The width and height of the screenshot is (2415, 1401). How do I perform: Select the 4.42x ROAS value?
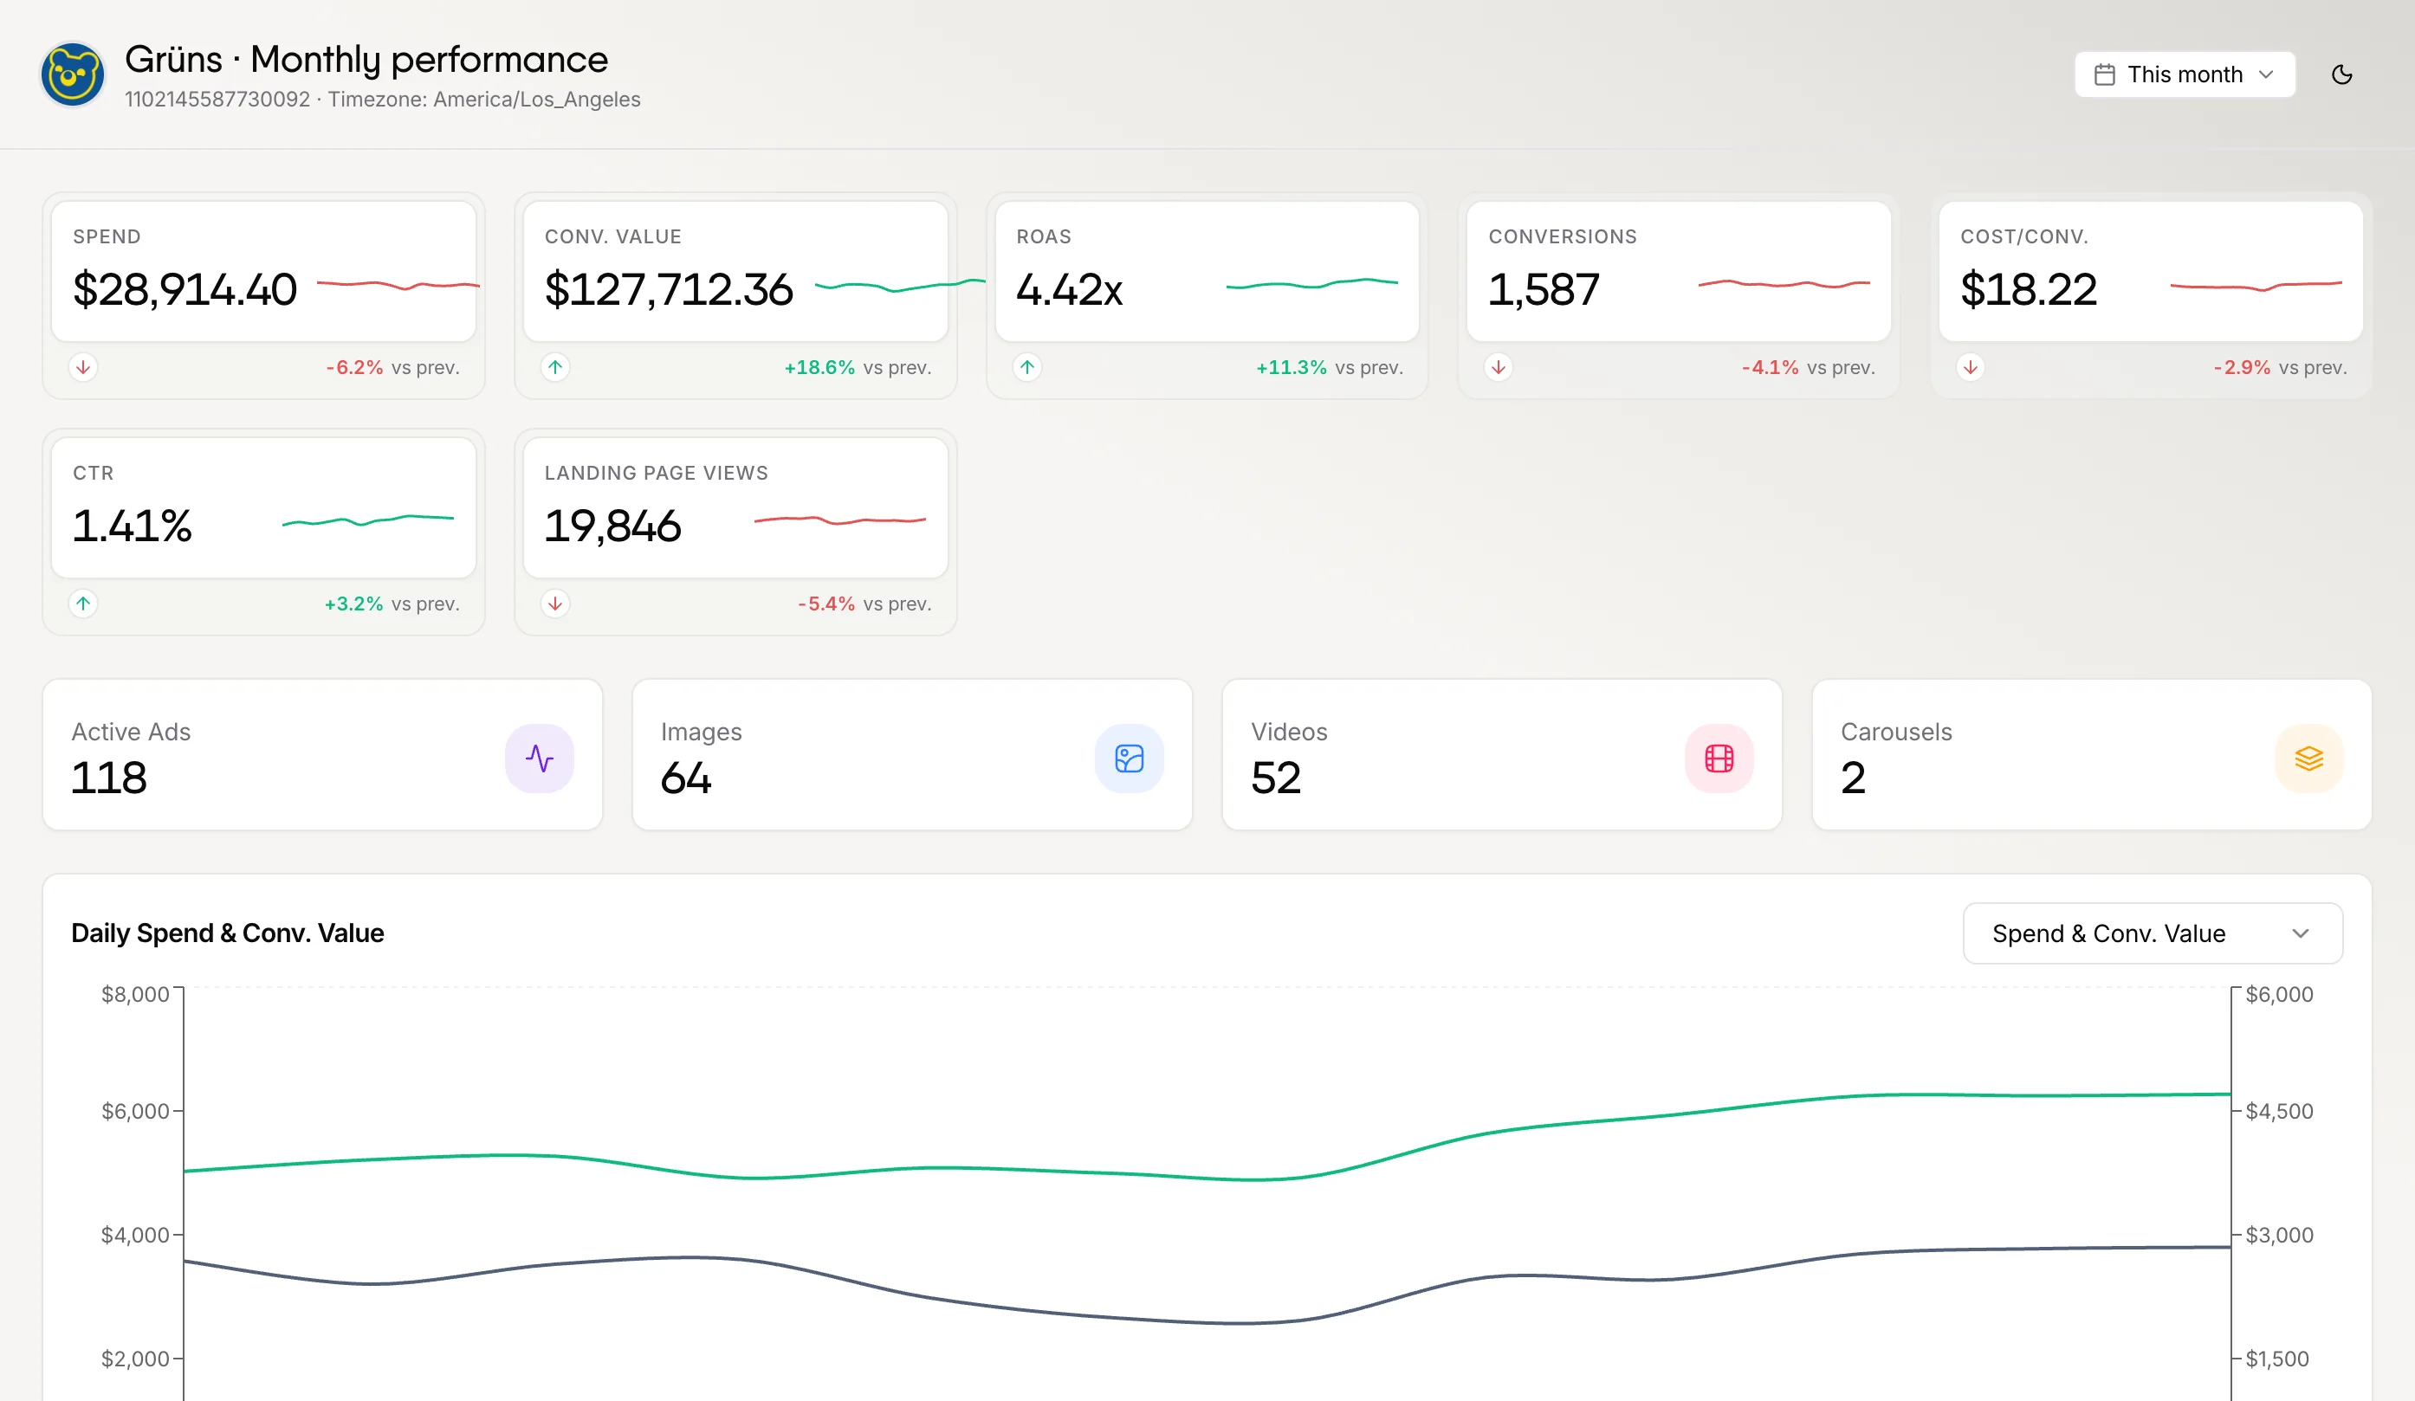tap(1069, 289)
